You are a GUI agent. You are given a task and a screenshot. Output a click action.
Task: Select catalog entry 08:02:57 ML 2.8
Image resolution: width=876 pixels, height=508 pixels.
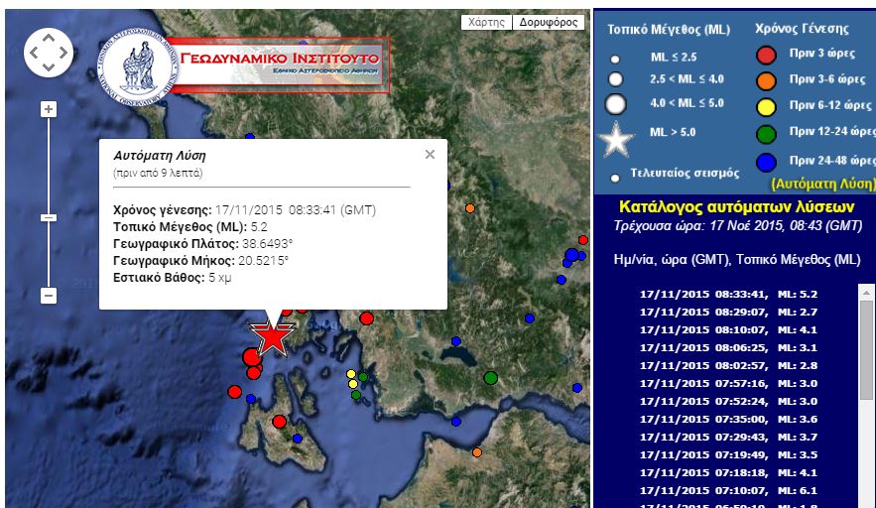(728, 365)
